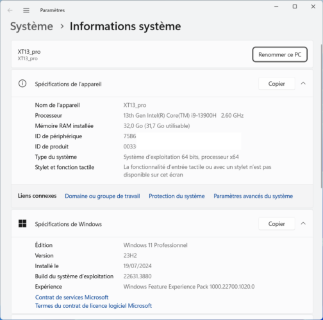
Task: Go back with the back arrow
Action: (x=10, y=10)
